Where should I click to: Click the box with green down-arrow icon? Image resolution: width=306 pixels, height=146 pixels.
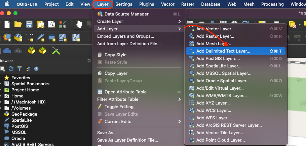31,51
